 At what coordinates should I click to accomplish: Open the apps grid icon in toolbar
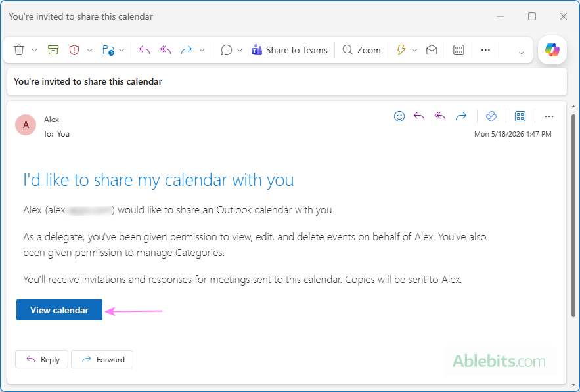pyautogui.click(x=458, y=50)
